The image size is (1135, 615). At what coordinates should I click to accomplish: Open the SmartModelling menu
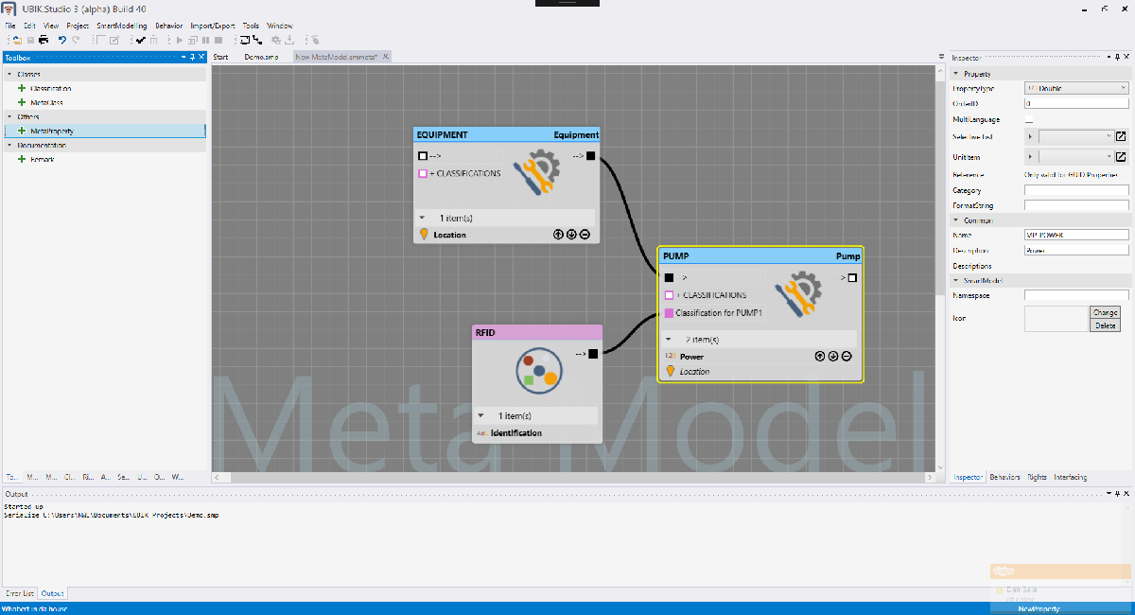pyautogui.click(x=122, y=26)
